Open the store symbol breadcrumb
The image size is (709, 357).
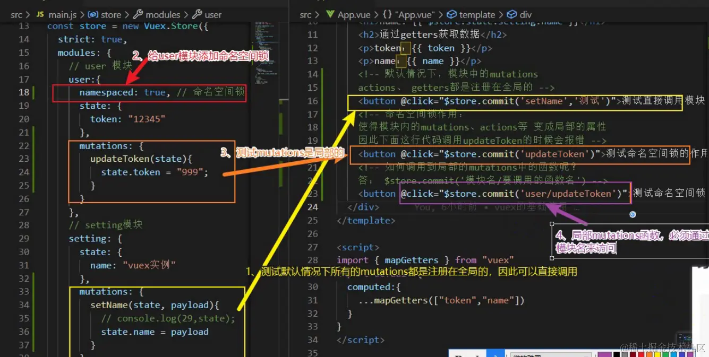tap(105, 15)
